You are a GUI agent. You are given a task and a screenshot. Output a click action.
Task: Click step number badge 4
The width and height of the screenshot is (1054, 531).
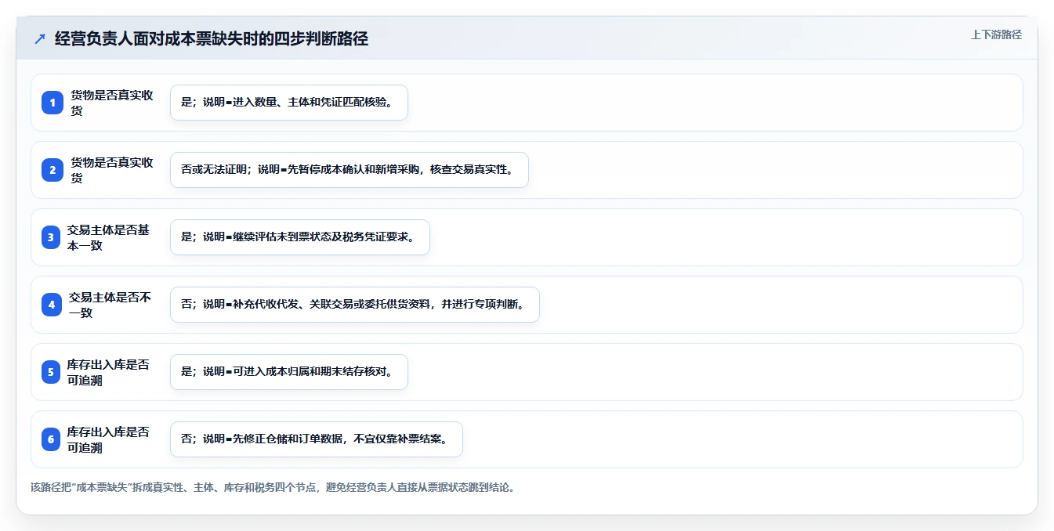click(x=52, y=305)
